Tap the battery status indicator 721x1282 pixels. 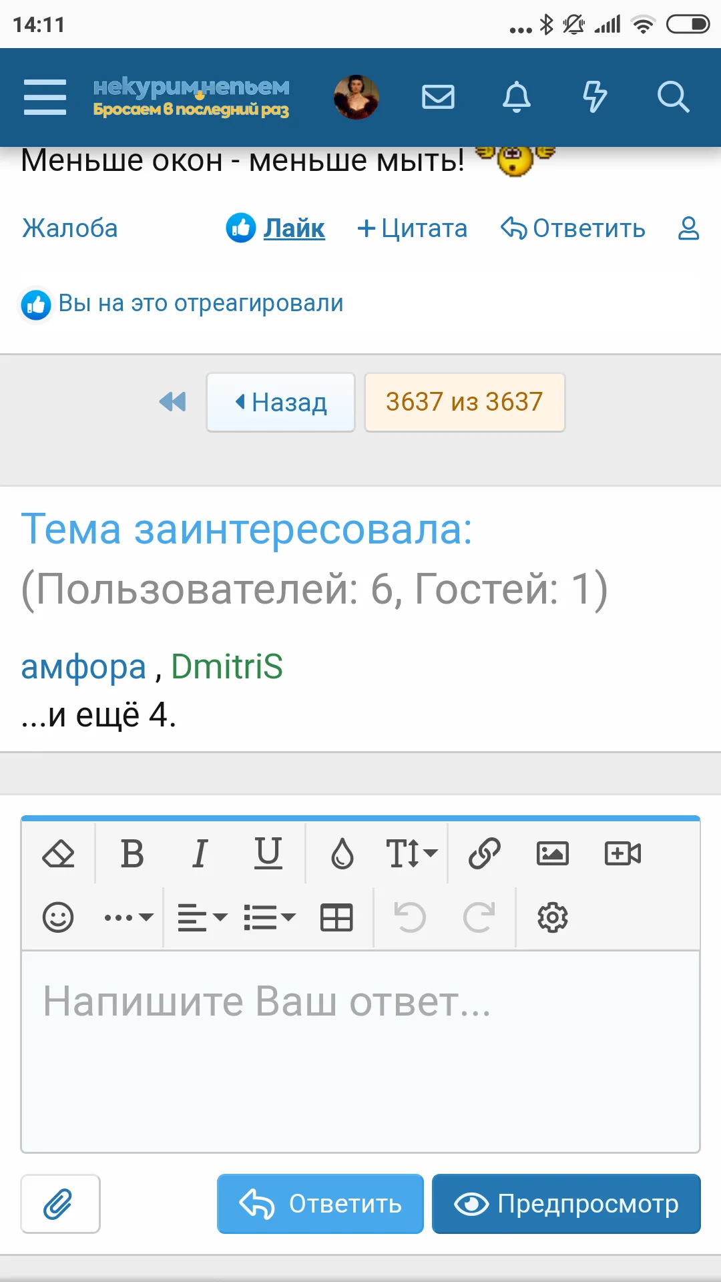[x=688, y=25]
